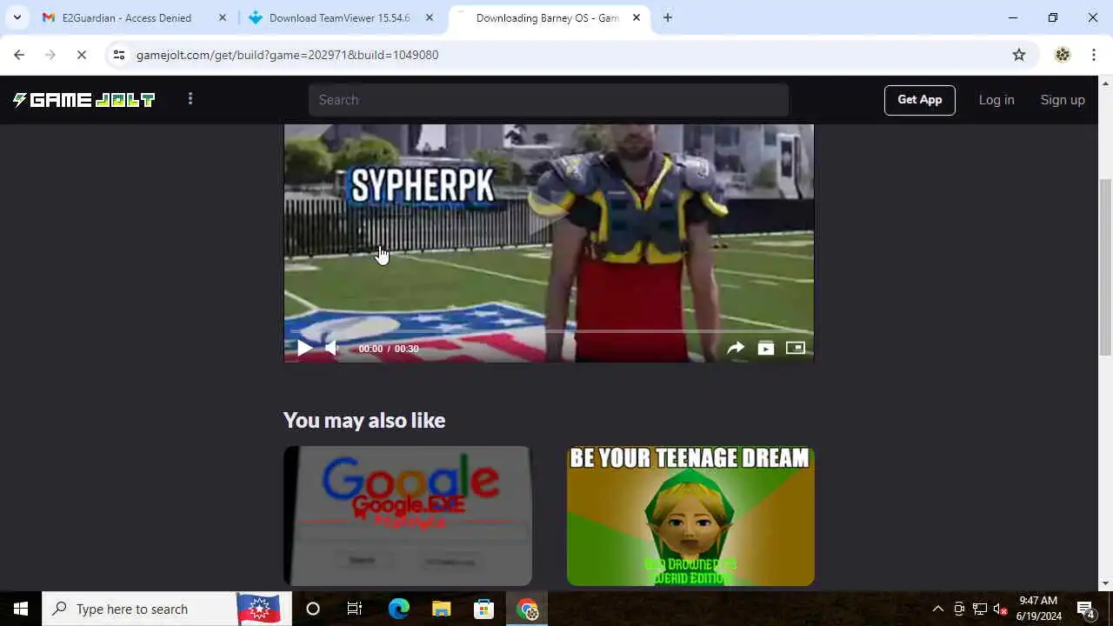This screenshot has height=626, width=1113.
Task: Open a new browser tab
Action: 668,17
